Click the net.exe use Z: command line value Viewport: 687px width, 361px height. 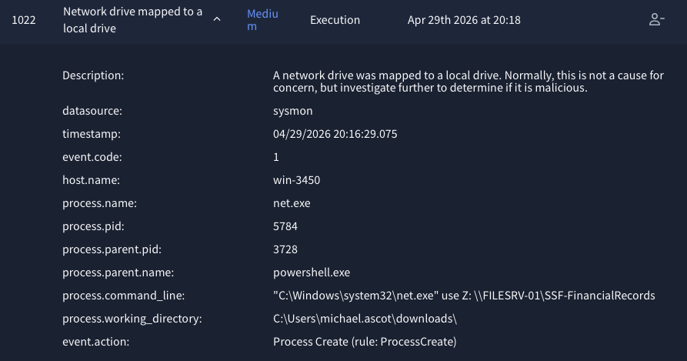(x=464, y=296)
